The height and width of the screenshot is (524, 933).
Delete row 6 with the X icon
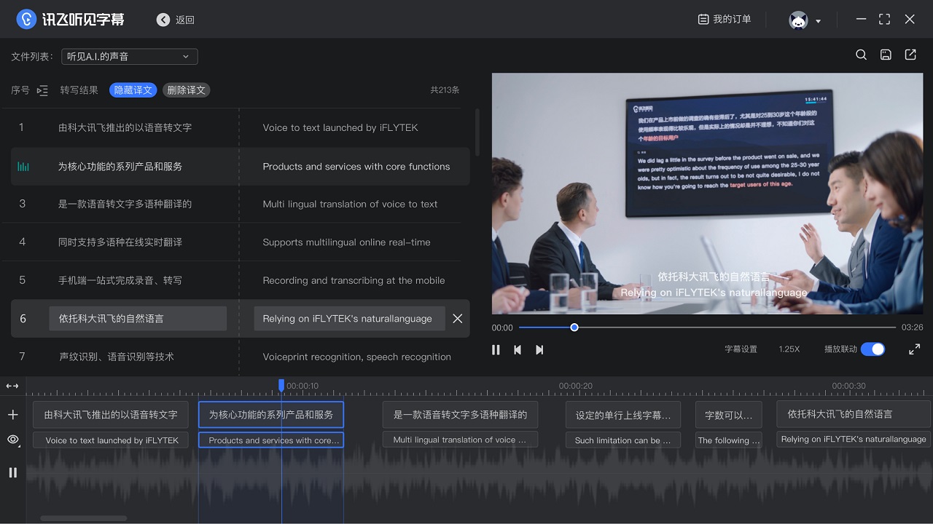[x=457, y=319]
